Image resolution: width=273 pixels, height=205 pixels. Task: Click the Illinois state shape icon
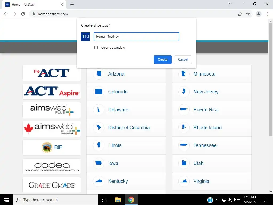coord(99,145)
